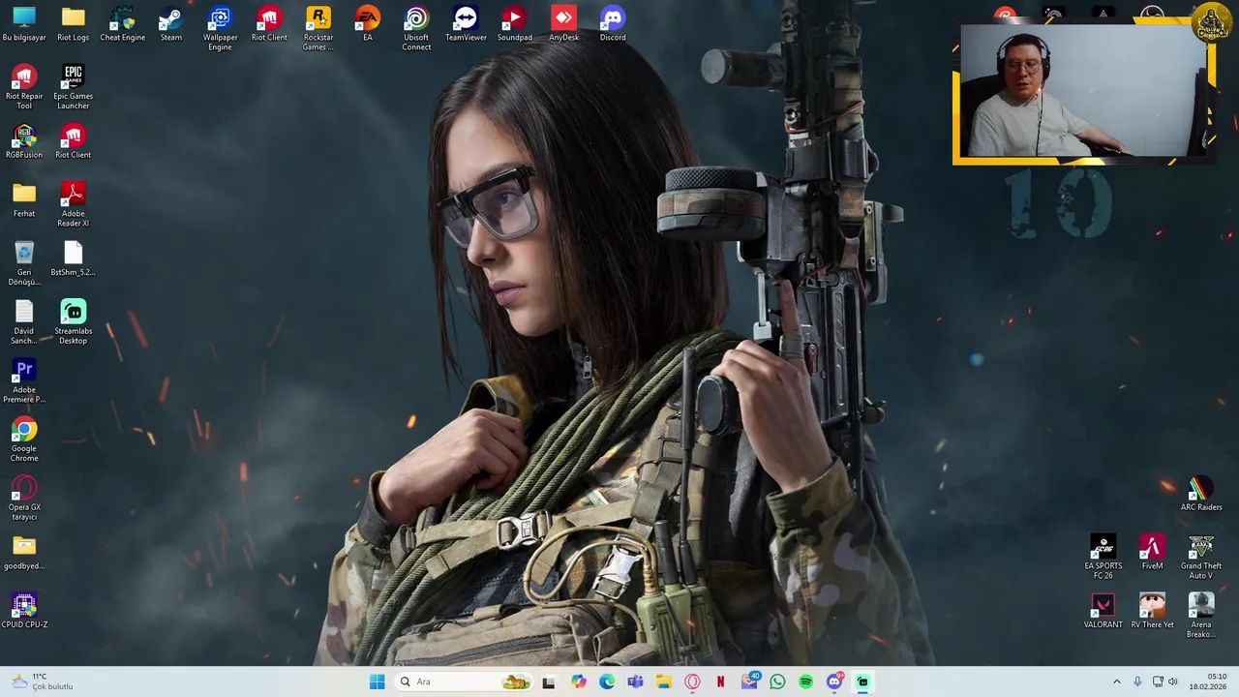Open the weather widget showing 11°C
Viewport: 1239px width, 697px height.
41,682
